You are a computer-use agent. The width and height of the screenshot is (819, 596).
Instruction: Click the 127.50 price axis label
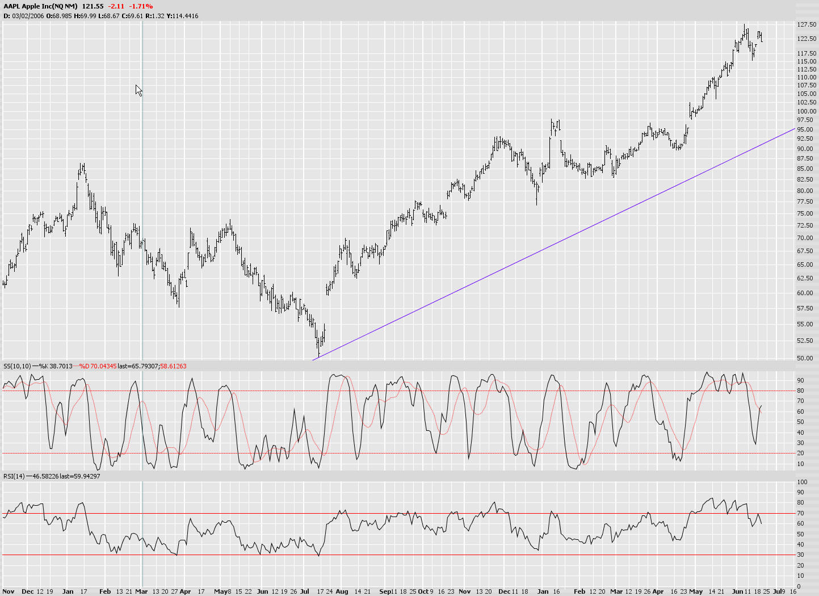807,25
